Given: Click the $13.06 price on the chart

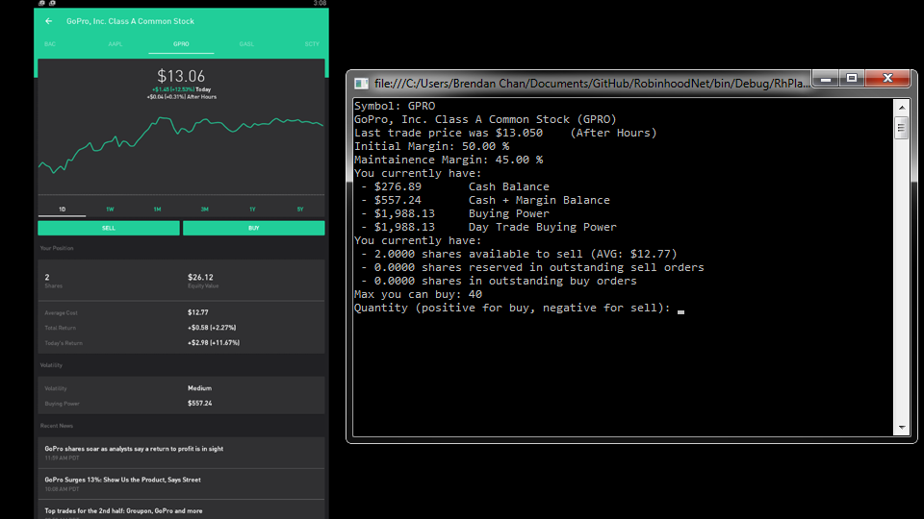Looking at the screenshot, I should [181, 76].
